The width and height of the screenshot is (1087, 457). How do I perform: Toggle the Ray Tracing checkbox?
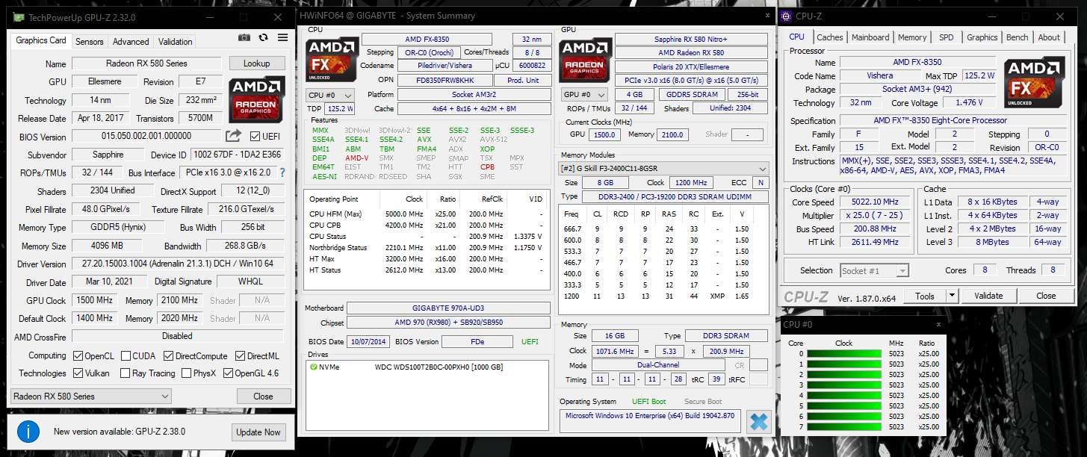126,373
